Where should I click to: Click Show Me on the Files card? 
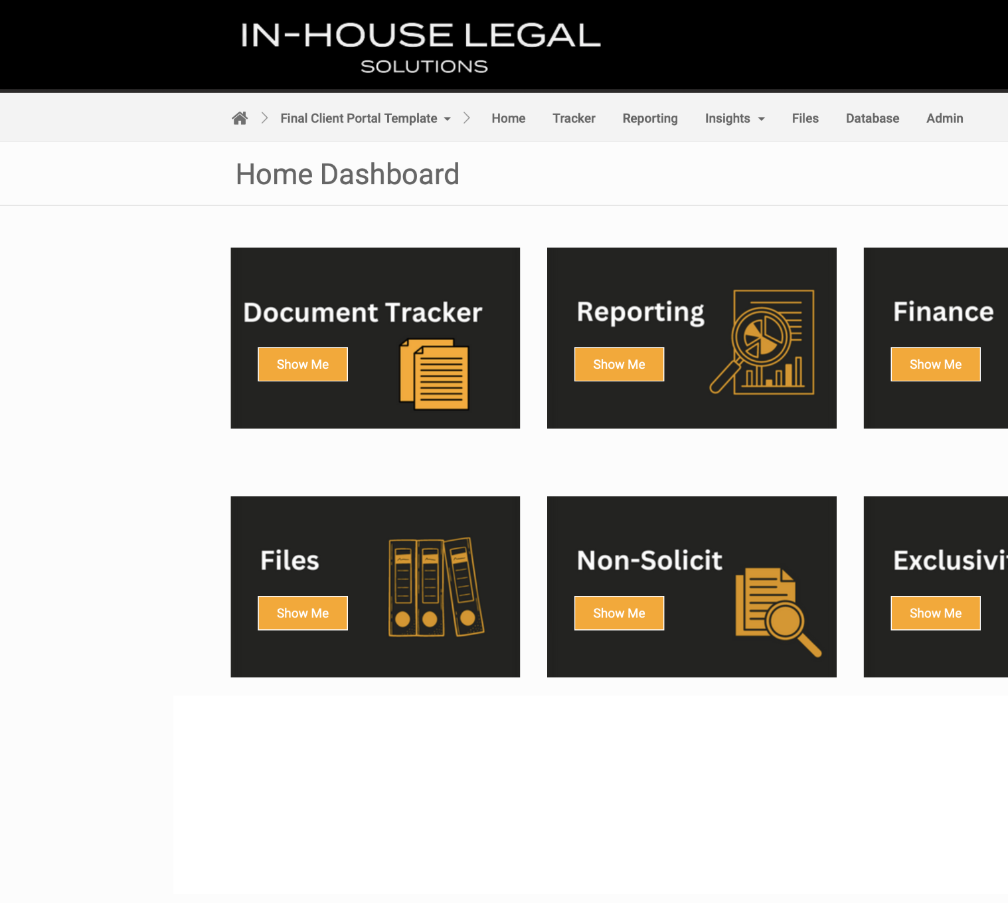click(302, 613)
